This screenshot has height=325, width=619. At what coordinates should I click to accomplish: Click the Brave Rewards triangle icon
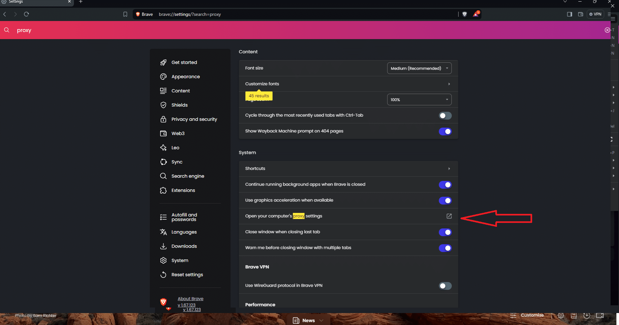coord(475,14)
